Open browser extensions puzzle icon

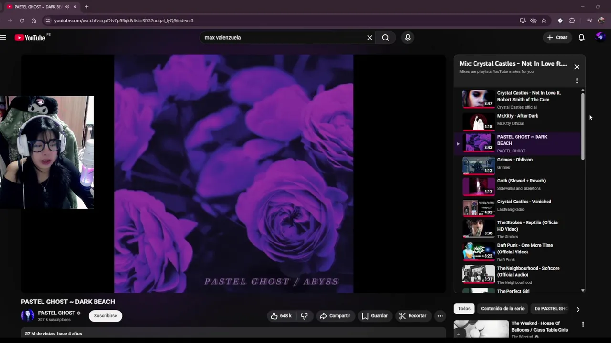(x=572, y=20)
